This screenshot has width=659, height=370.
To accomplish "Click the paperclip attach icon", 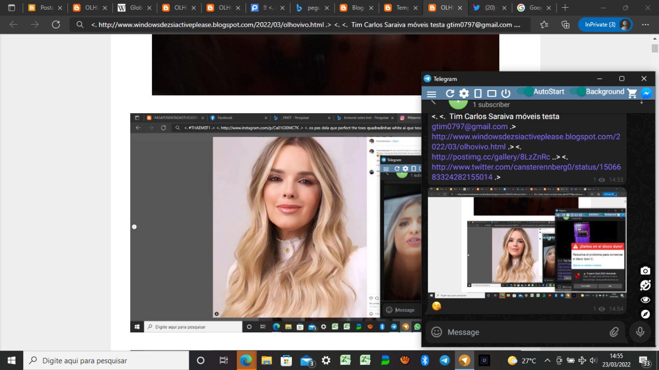I will click(x=614, y=332).
